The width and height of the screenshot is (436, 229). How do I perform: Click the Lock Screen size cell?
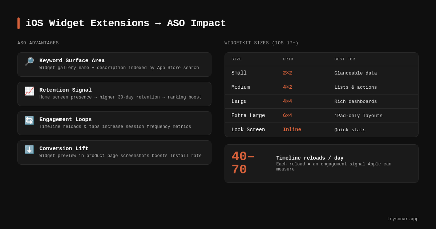248,130
